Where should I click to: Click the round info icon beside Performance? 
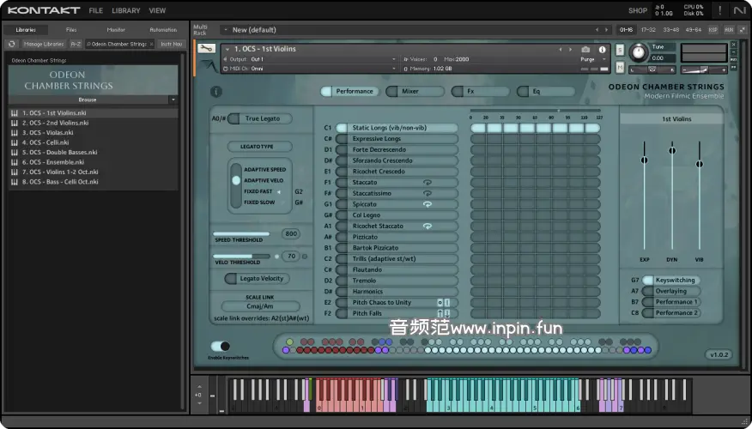[215, 91]
